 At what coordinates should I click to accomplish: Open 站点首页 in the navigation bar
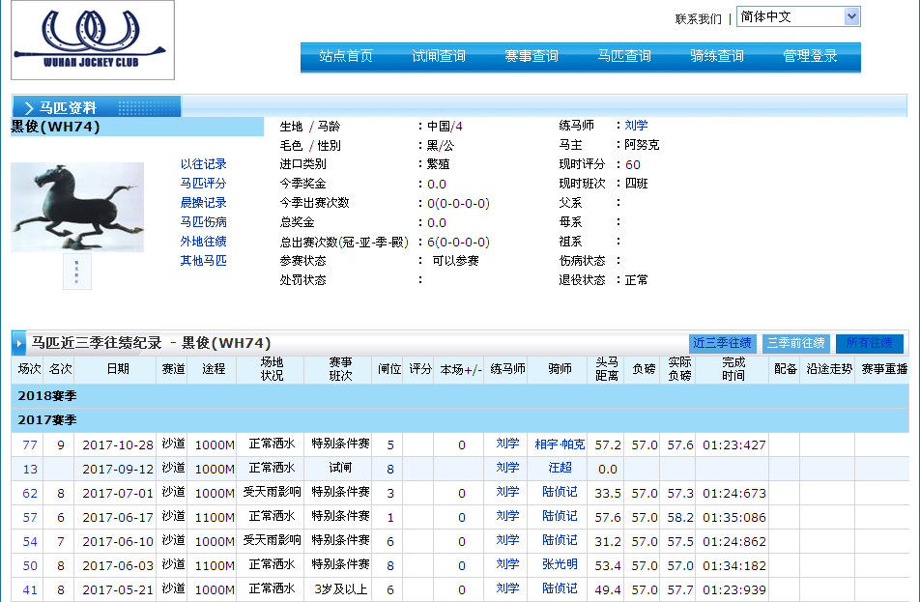coord(346,56)
